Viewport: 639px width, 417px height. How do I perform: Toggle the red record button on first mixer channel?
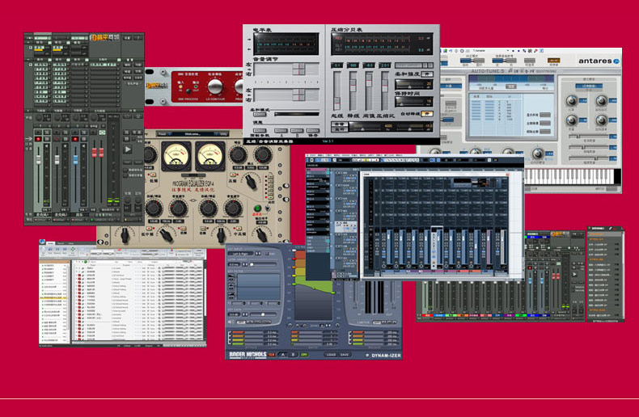tap(37, 140)
